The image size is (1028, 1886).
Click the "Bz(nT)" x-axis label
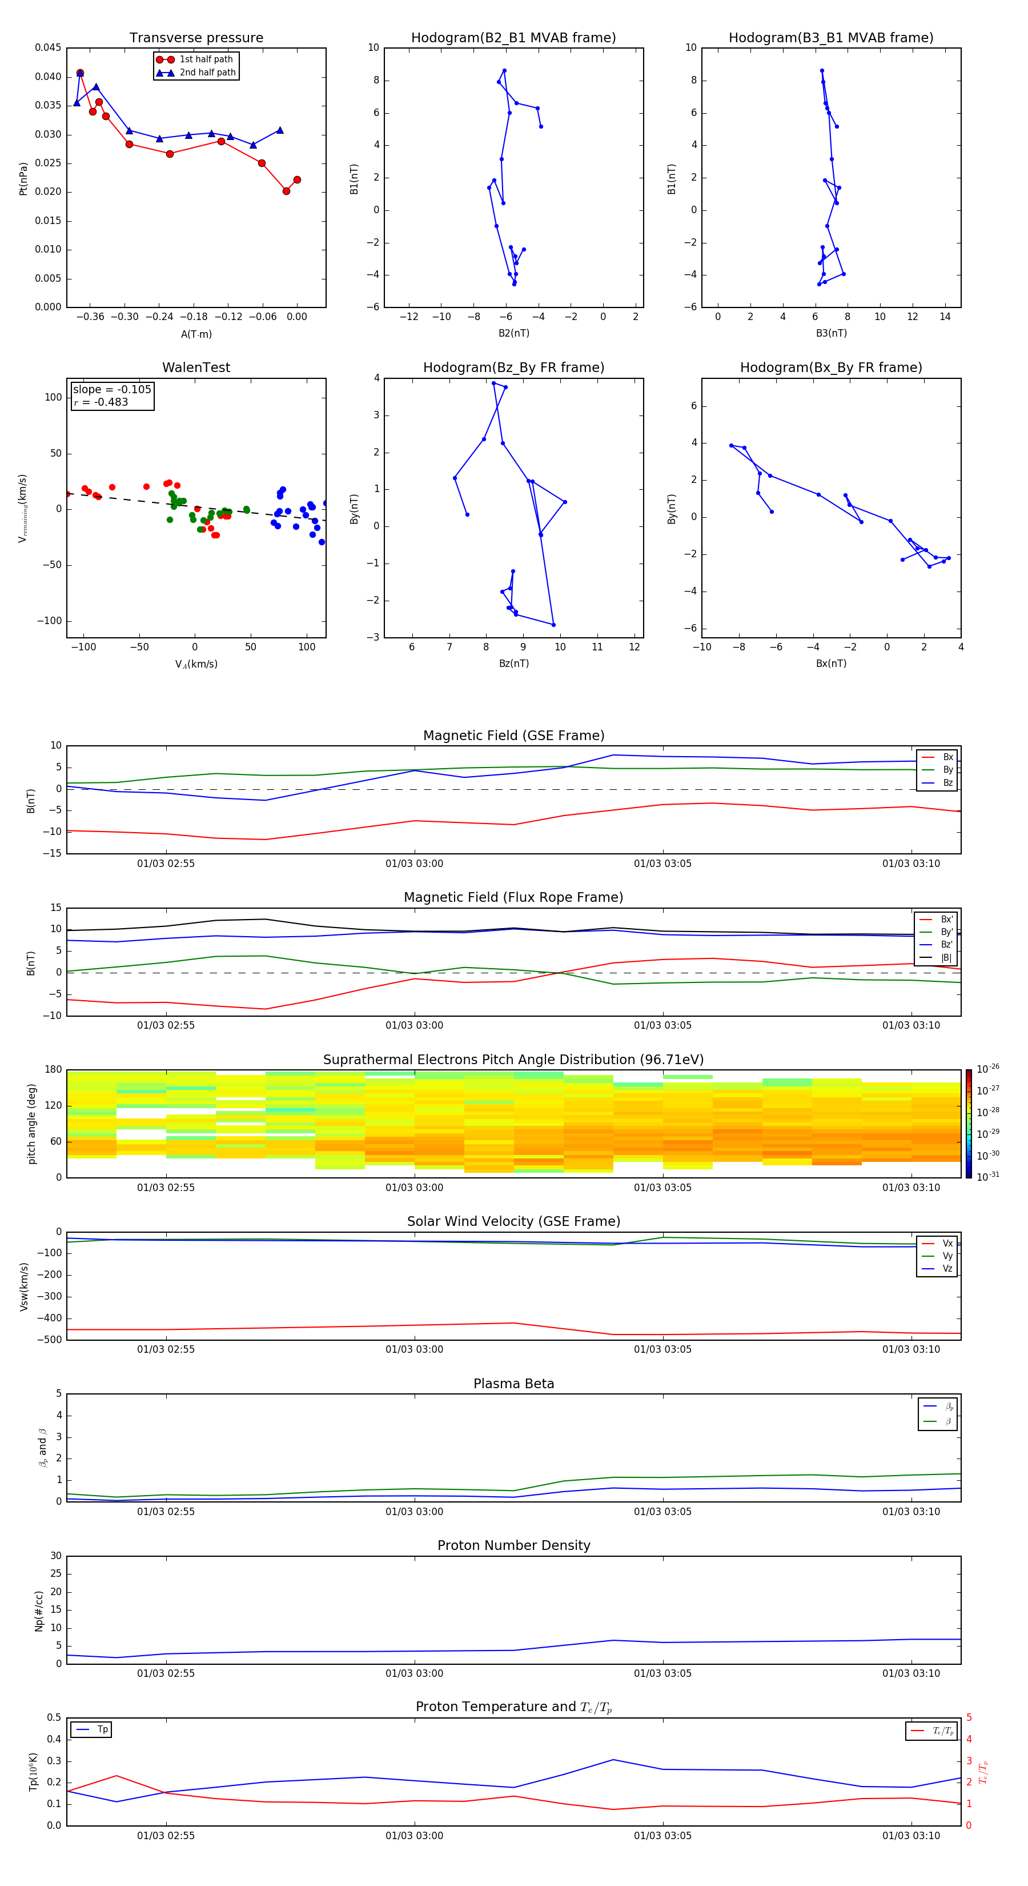pos(513,664)
